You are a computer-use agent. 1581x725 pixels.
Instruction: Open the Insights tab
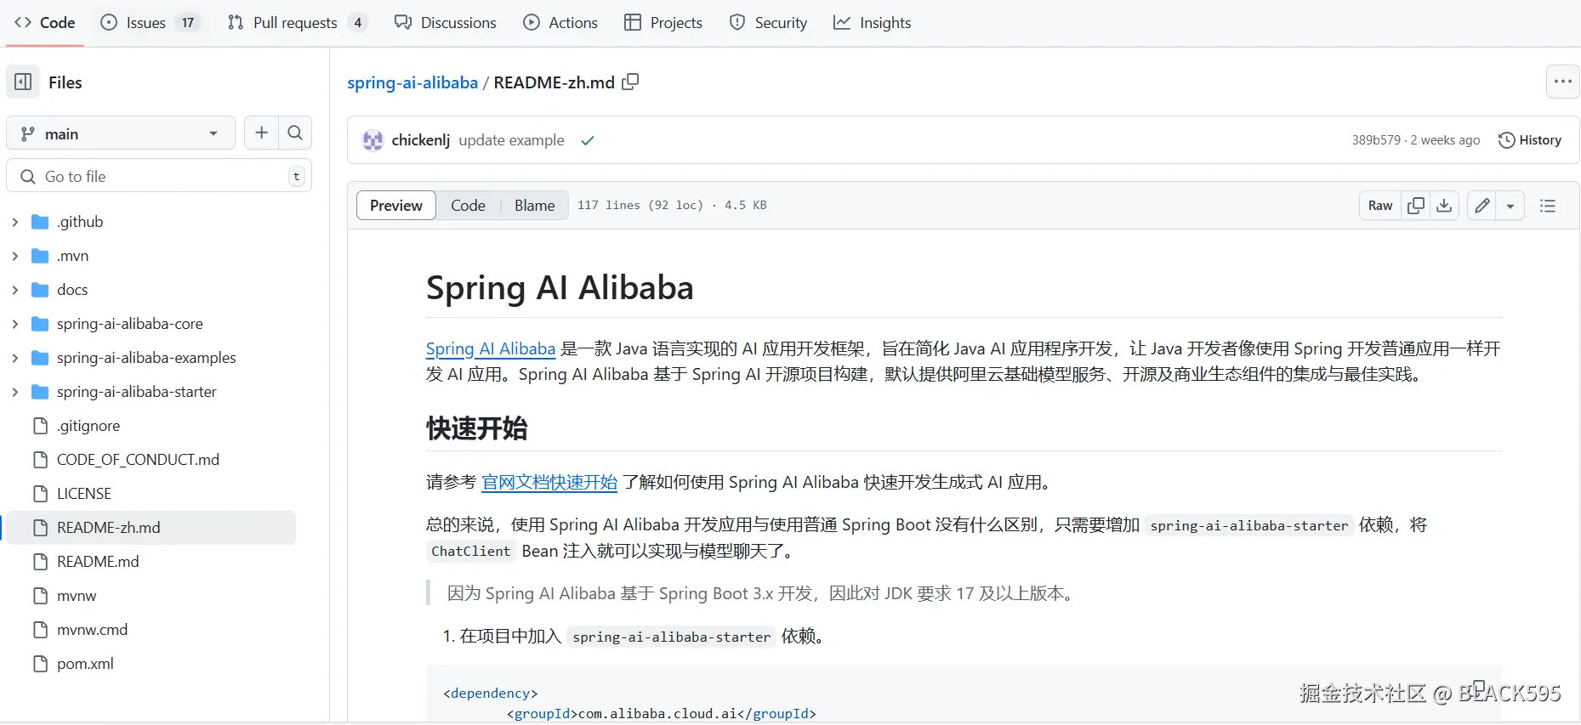click(x=873, y=23)
